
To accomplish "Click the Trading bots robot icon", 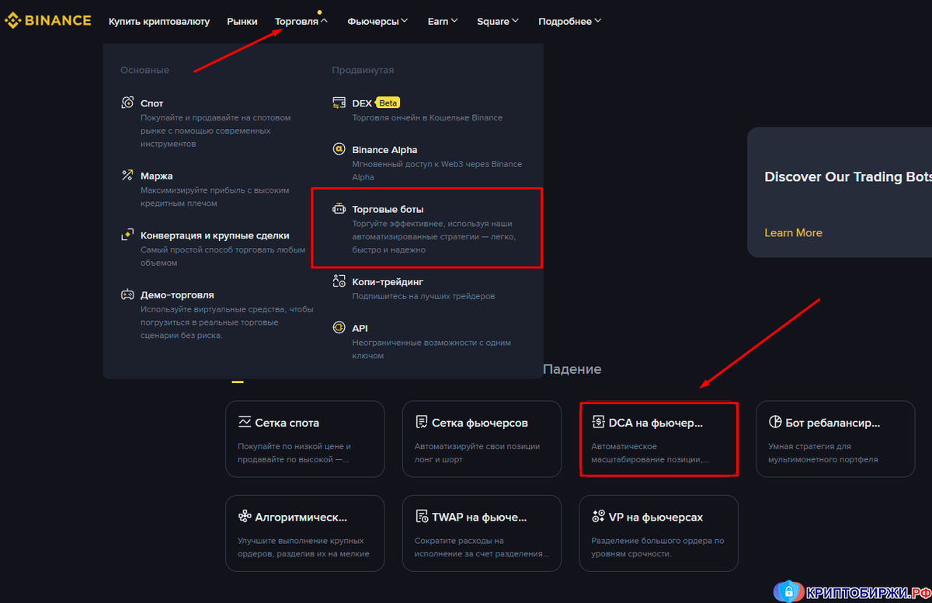I will 339,209.
